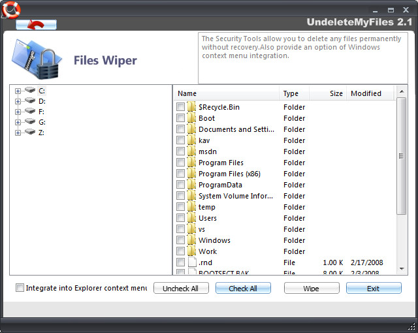Select the Z: drive icon
This screenshot has width=418, height=333.
(x=30, y=132)
